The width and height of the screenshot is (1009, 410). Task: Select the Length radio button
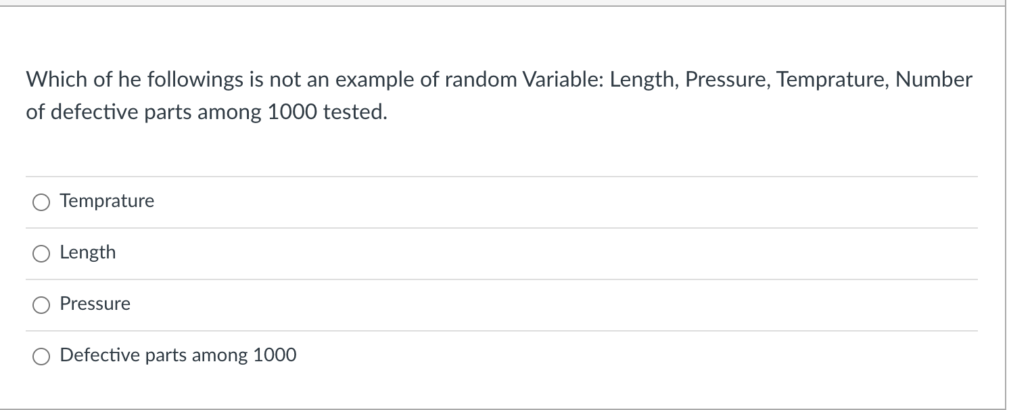[41, 252]
